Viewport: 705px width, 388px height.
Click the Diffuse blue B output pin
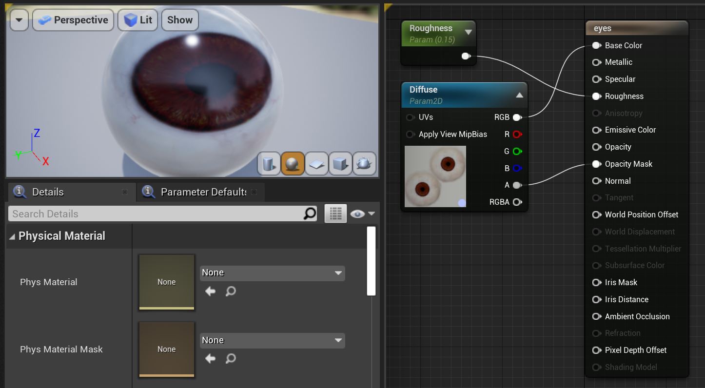point(517,168)
